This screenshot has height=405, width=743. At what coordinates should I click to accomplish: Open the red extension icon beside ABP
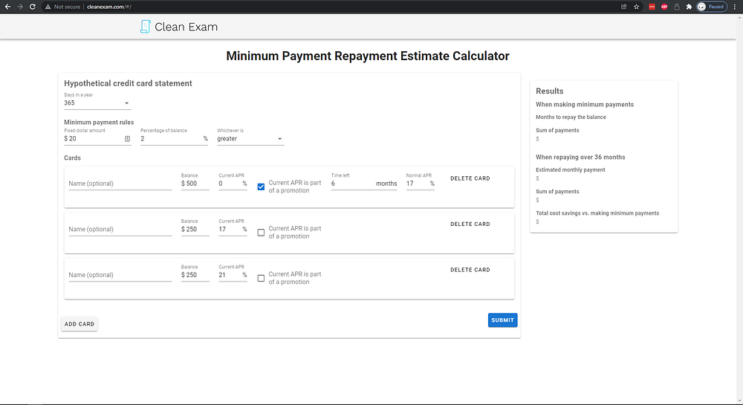(652, 7)
